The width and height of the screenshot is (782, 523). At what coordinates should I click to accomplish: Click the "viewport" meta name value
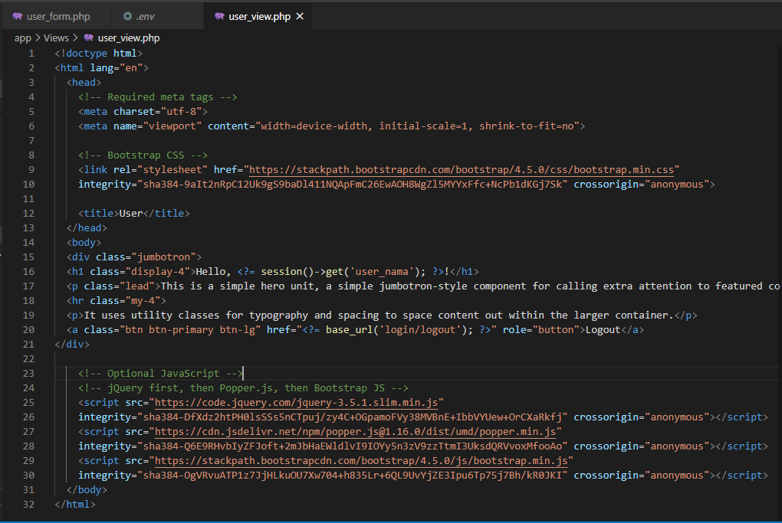click(172, 126)
